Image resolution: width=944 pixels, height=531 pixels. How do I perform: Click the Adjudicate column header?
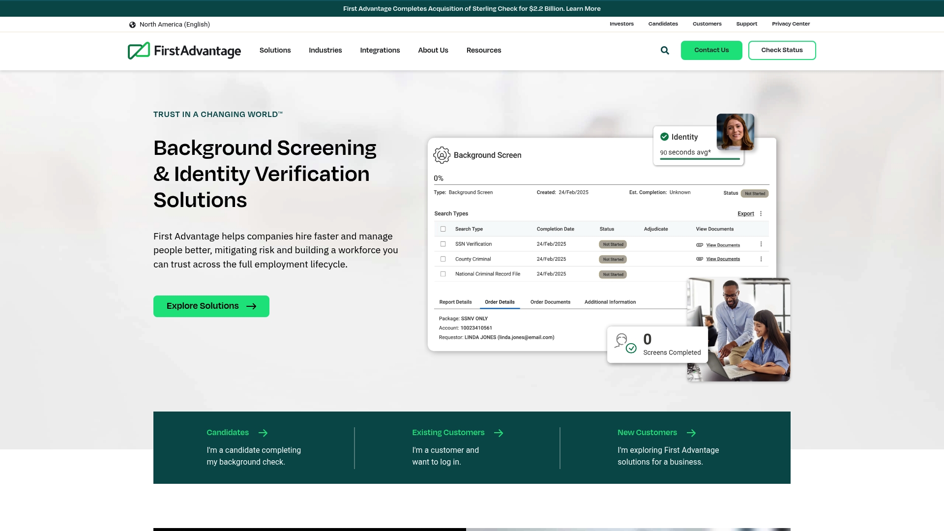pos(656,229)
